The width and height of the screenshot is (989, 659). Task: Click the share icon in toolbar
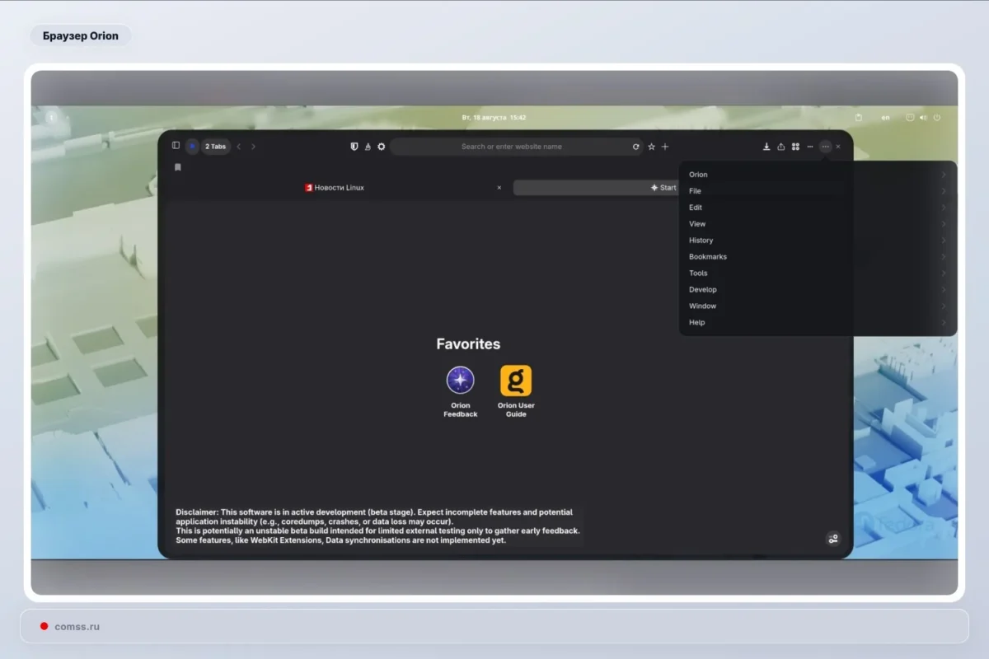tap(780, 147)
